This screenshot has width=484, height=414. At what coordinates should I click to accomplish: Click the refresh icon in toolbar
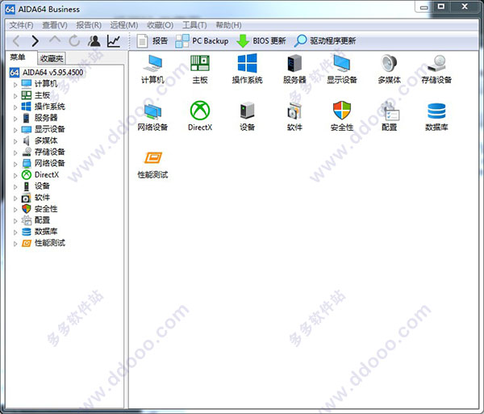point(74,40)
